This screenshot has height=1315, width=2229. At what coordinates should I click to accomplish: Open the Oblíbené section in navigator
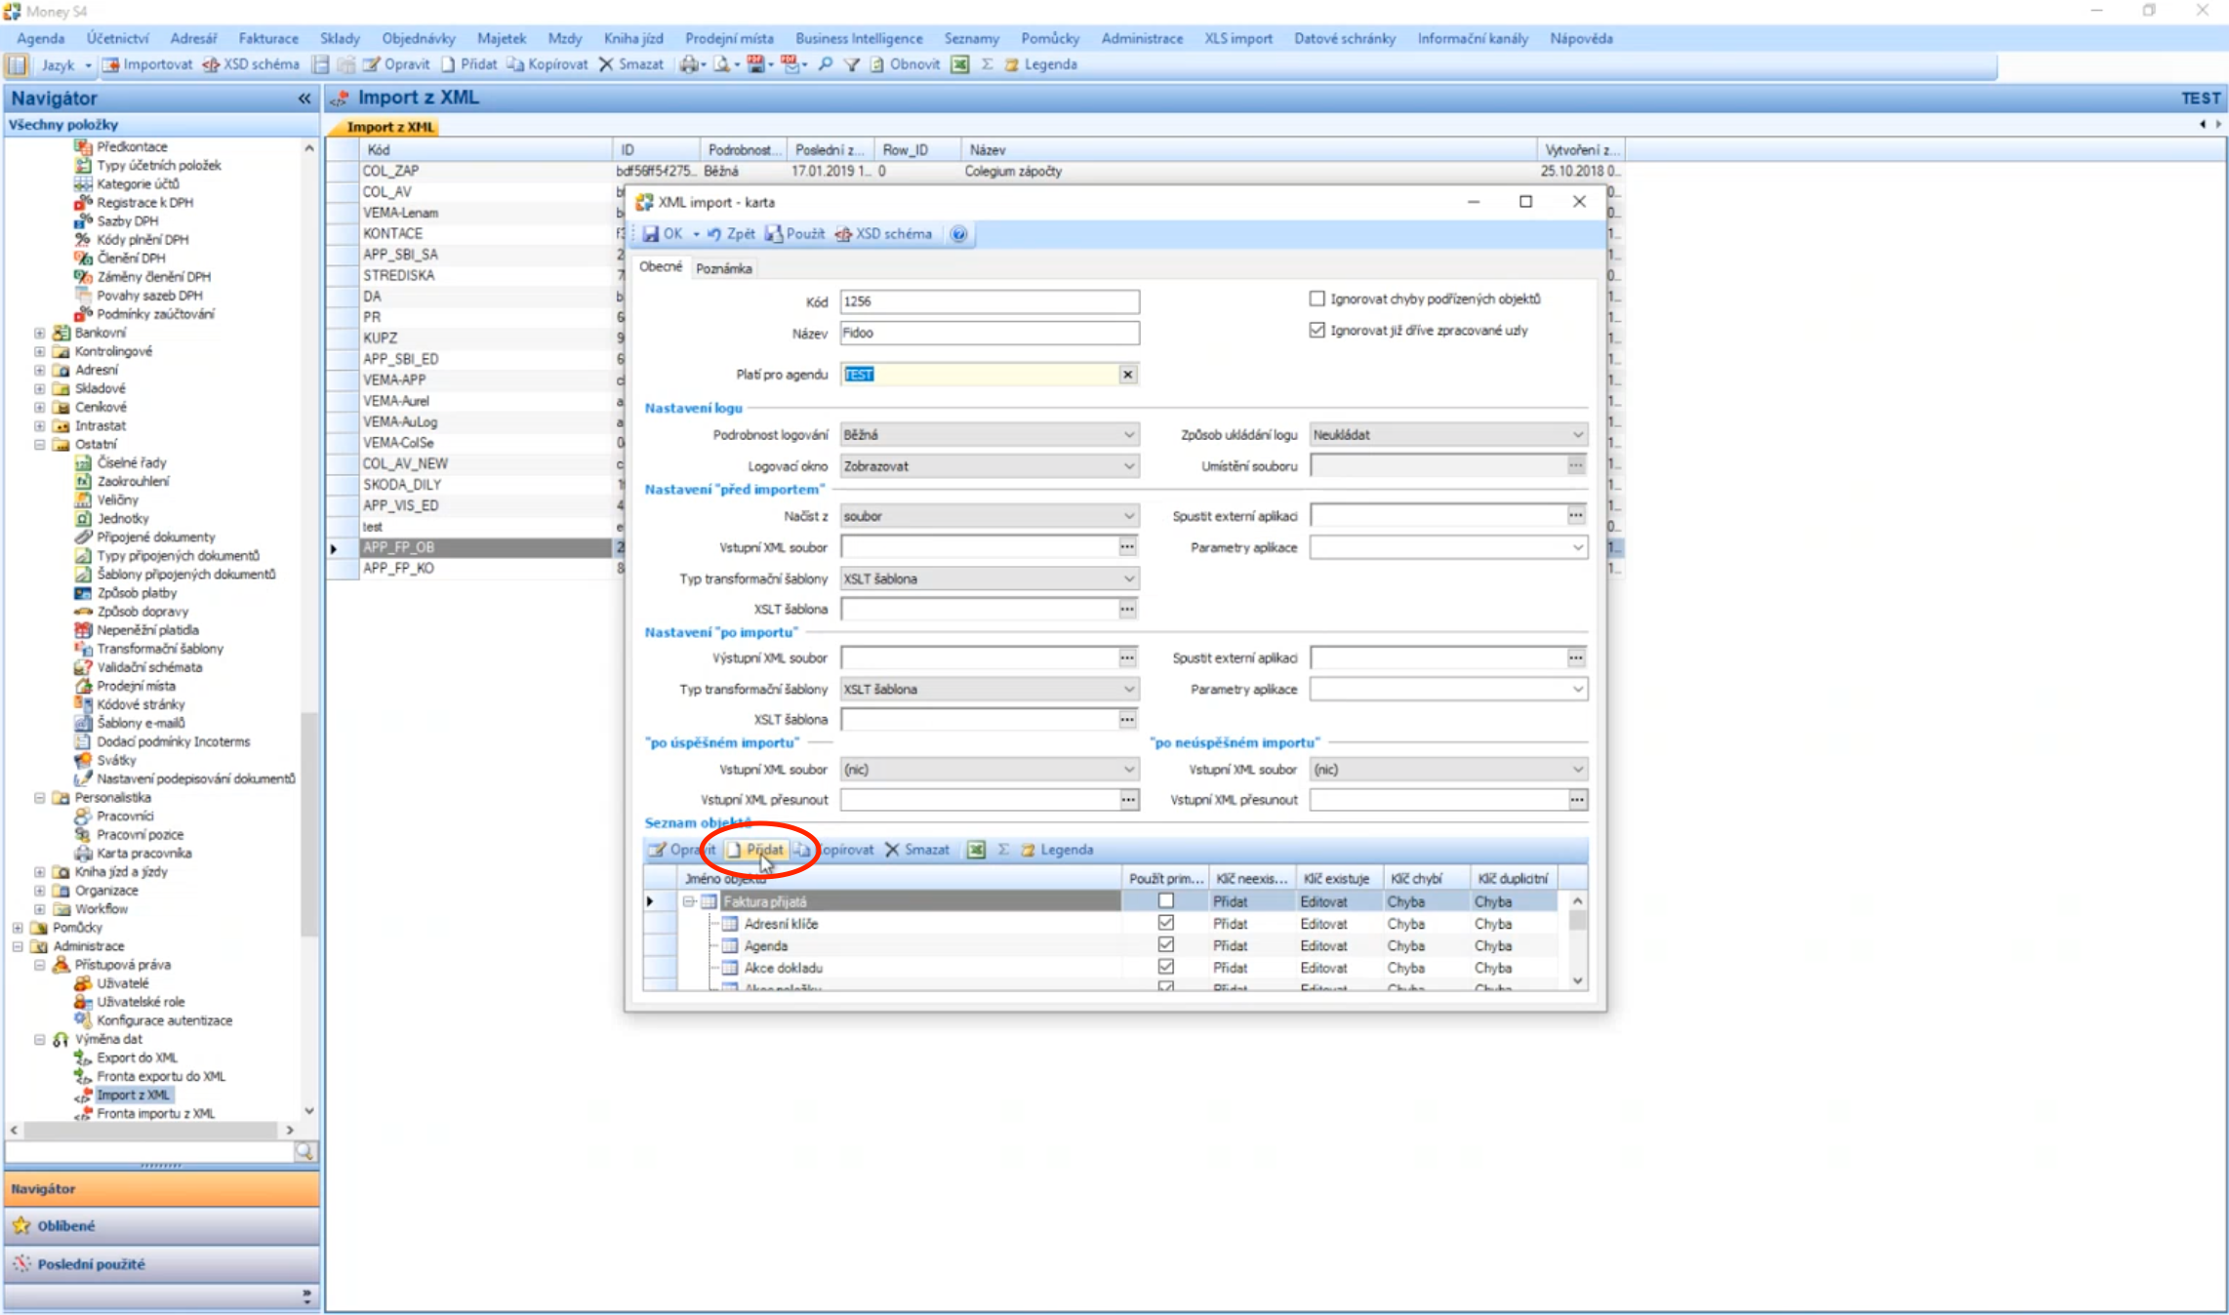click(161, 1226)
